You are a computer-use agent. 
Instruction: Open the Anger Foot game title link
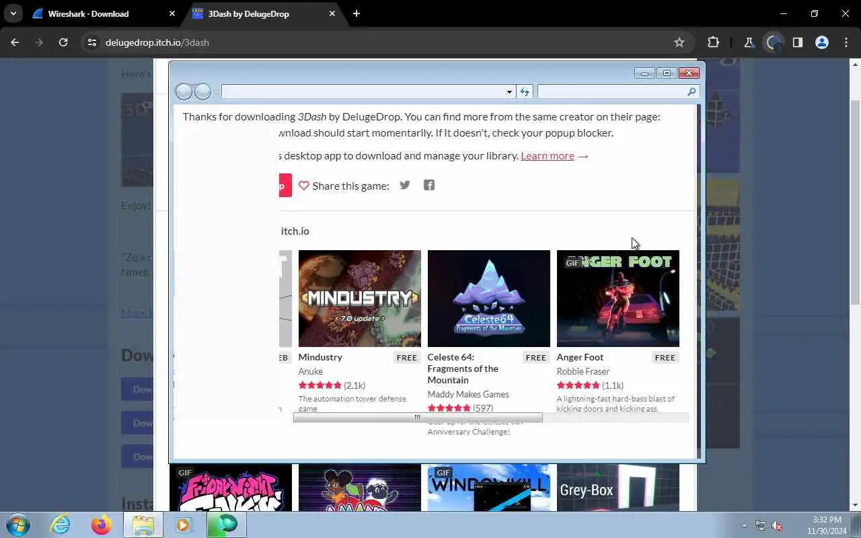pyautogui.click(x=580, y=357)
